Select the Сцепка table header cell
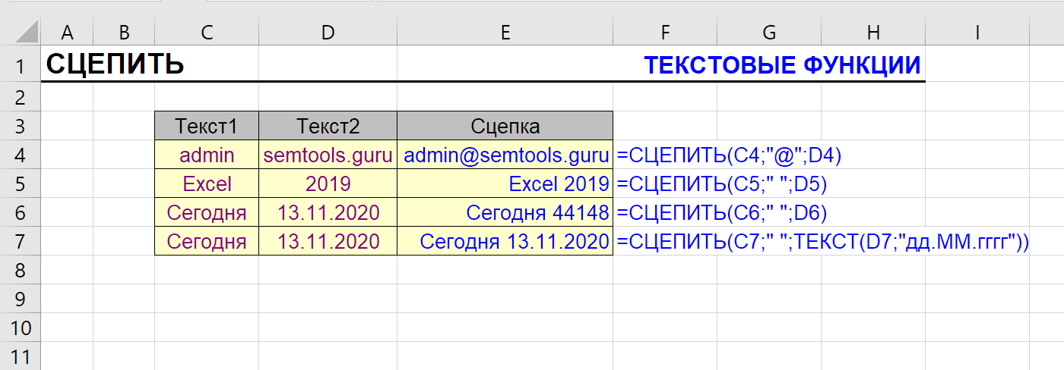 (x=505, y=126)
